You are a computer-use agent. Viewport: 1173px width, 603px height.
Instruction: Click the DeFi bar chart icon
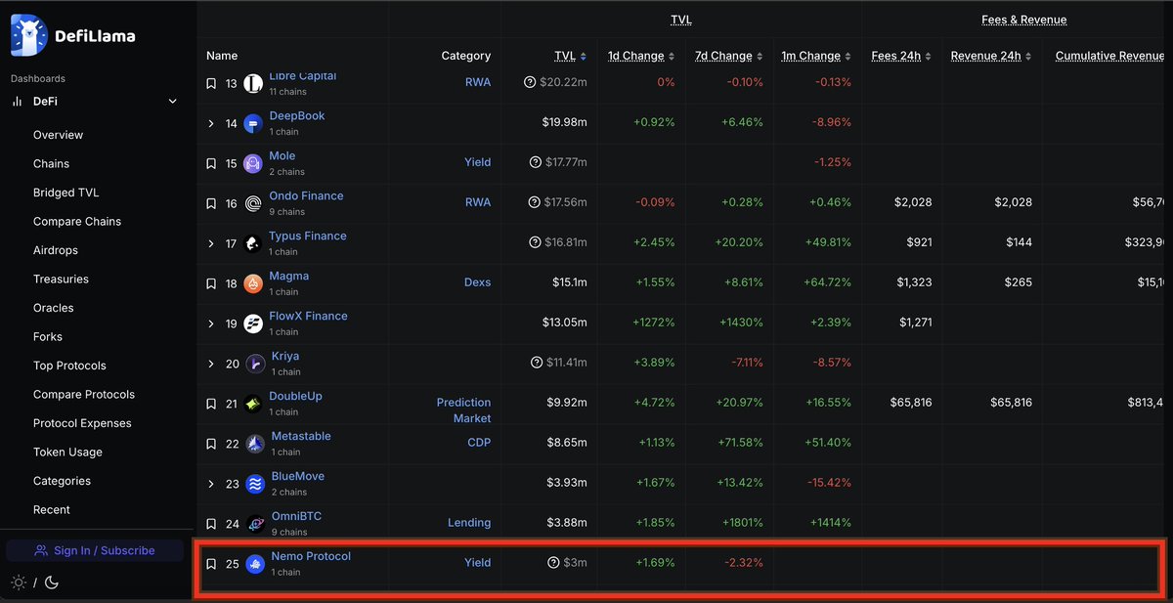[17, 102]
